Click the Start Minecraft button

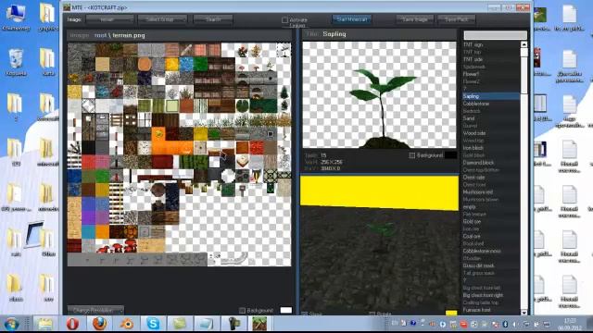[x=352, y=19]
